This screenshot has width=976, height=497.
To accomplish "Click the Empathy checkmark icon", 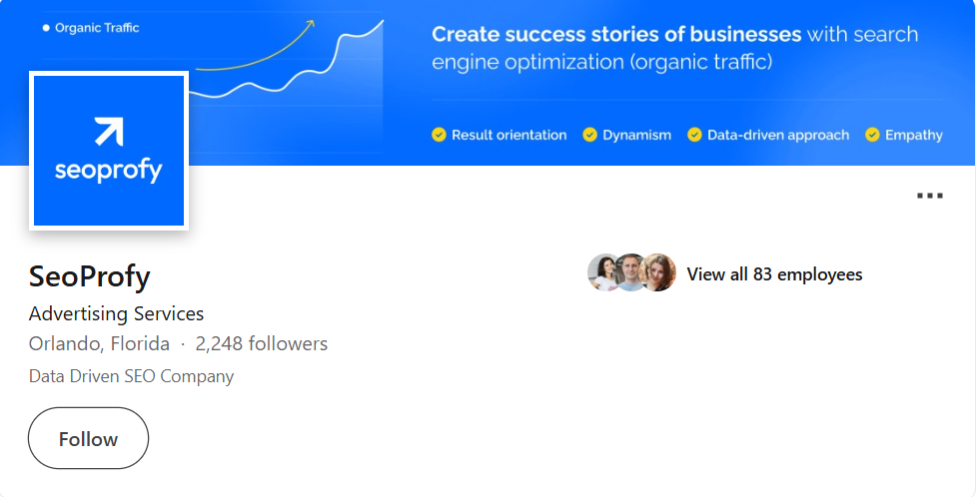I will click(x=872, y=135).
